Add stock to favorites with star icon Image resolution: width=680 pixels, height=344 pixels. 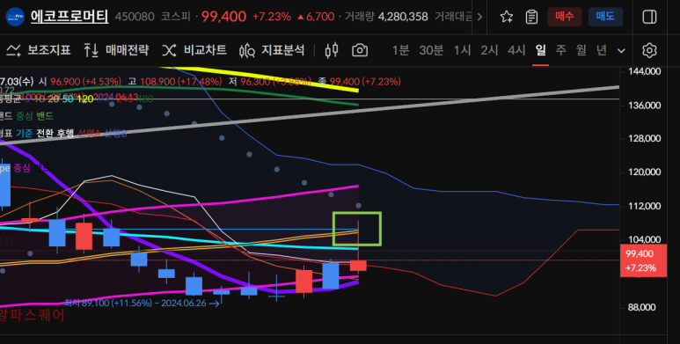(x=507, y=17)
